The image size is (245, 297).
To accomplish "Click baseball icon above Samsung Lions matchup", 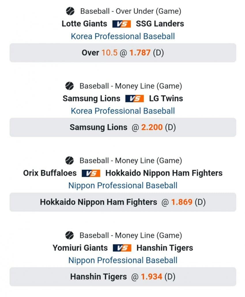I will pyautogui.click(x=69, y=86).
